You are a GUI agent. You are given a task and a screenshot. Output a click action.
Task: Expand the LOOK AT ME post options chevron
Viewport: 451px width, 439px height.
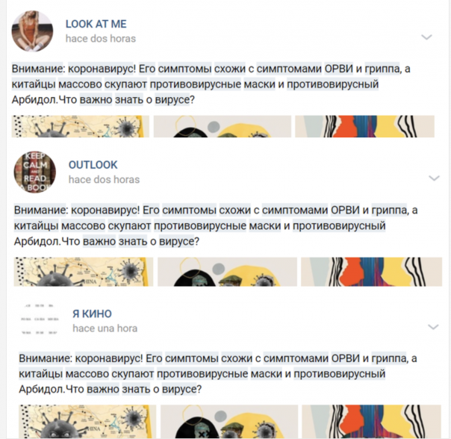pos(426,37)
